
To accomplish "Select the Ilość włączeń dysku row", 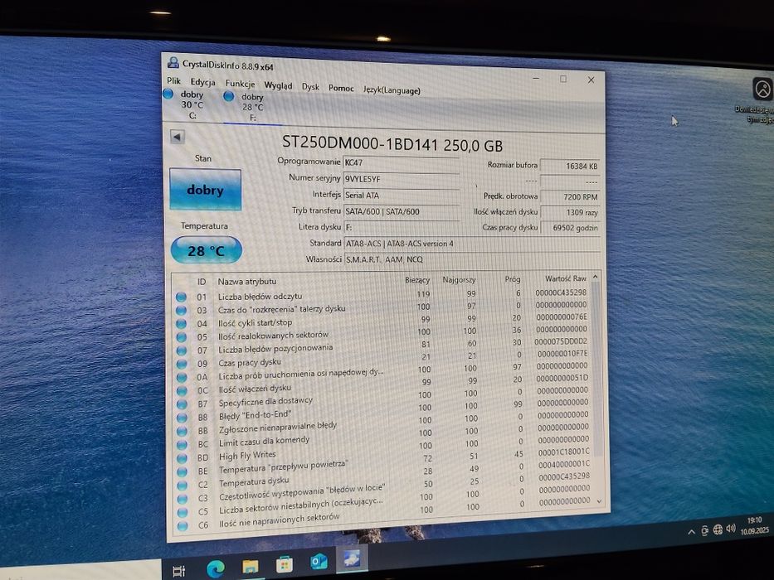I will click(382, 384).
